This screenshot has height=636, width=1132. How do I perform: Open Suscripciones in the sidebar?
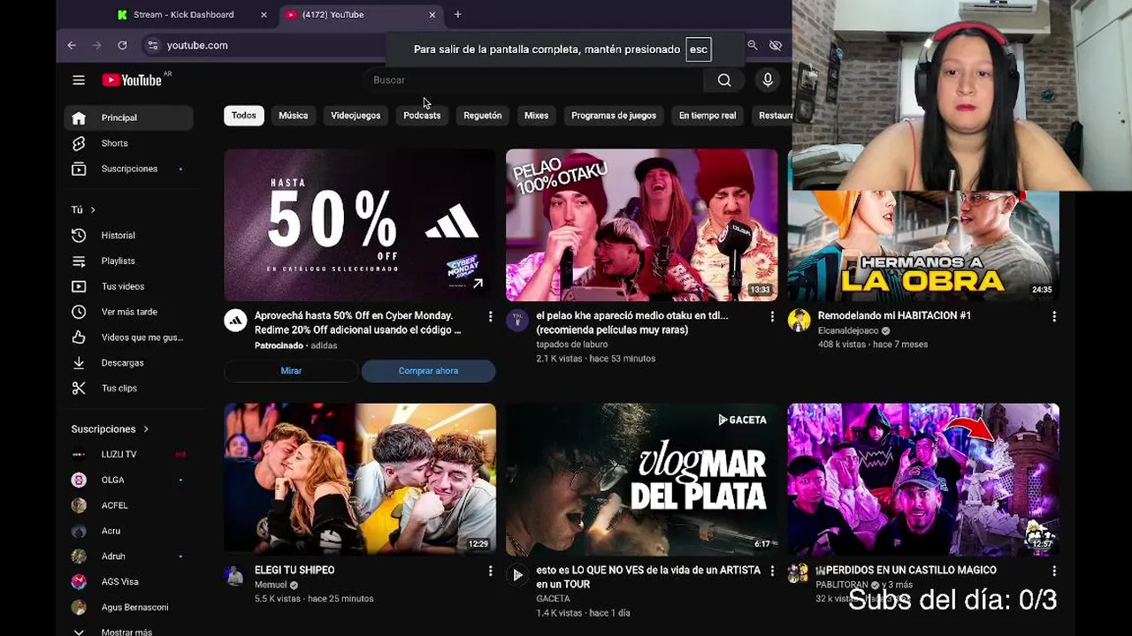point(129,169)
